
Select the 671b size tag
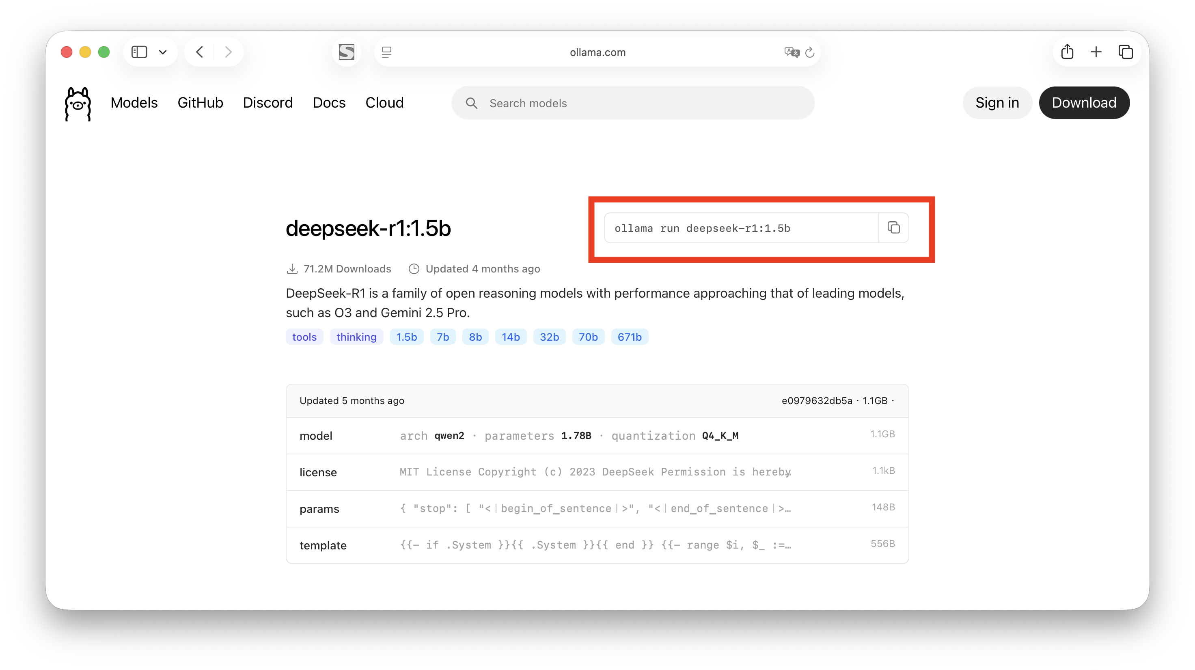tap(629, 337)
